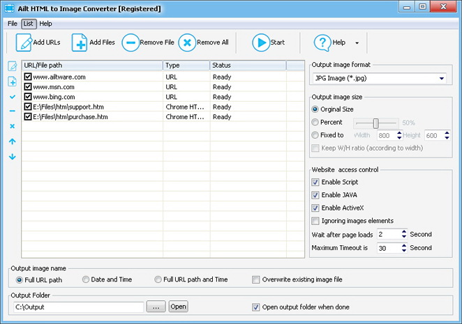Click the sidebar move up arrow icon
The width and height of the screenshot is (462, 324).
coord(13,141)
